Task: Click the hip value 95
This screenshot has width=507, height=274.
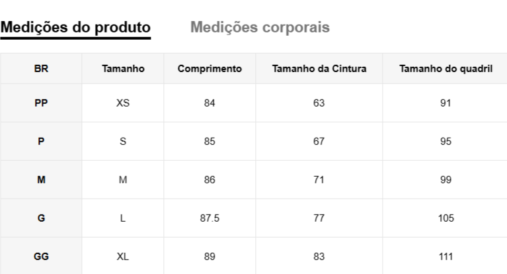Action: [x=446, y=142]
